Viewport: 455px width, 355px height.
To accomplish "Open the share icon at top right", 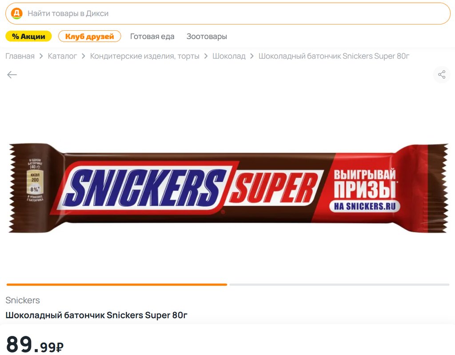I will coord(442,74).
